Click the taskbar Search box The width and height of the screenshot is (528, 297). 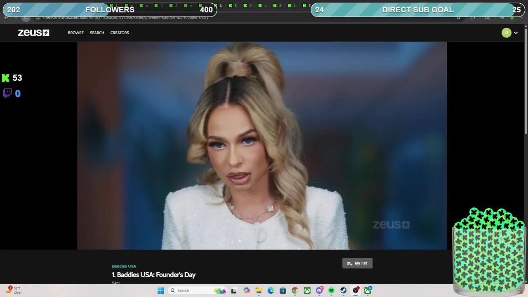tap(198, 290)
